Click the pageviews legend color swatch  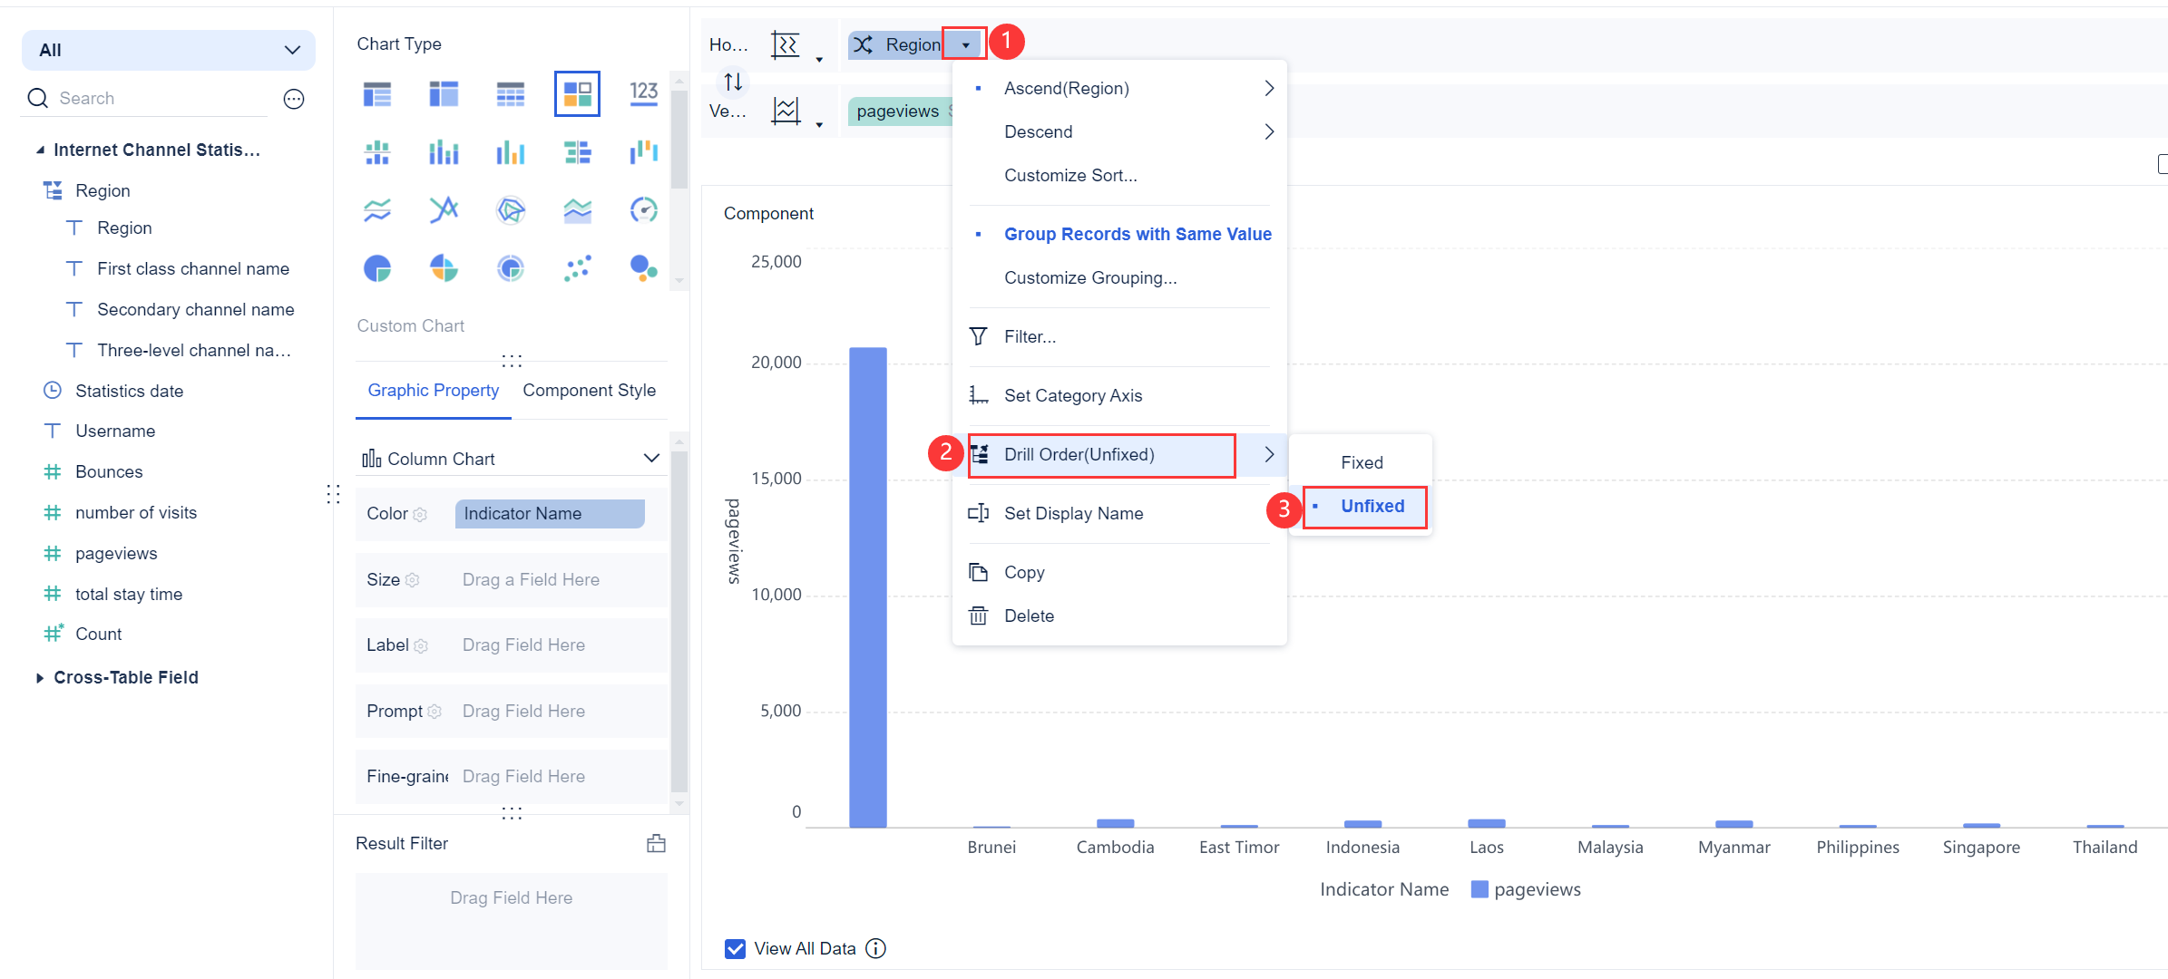[1479, 889]
